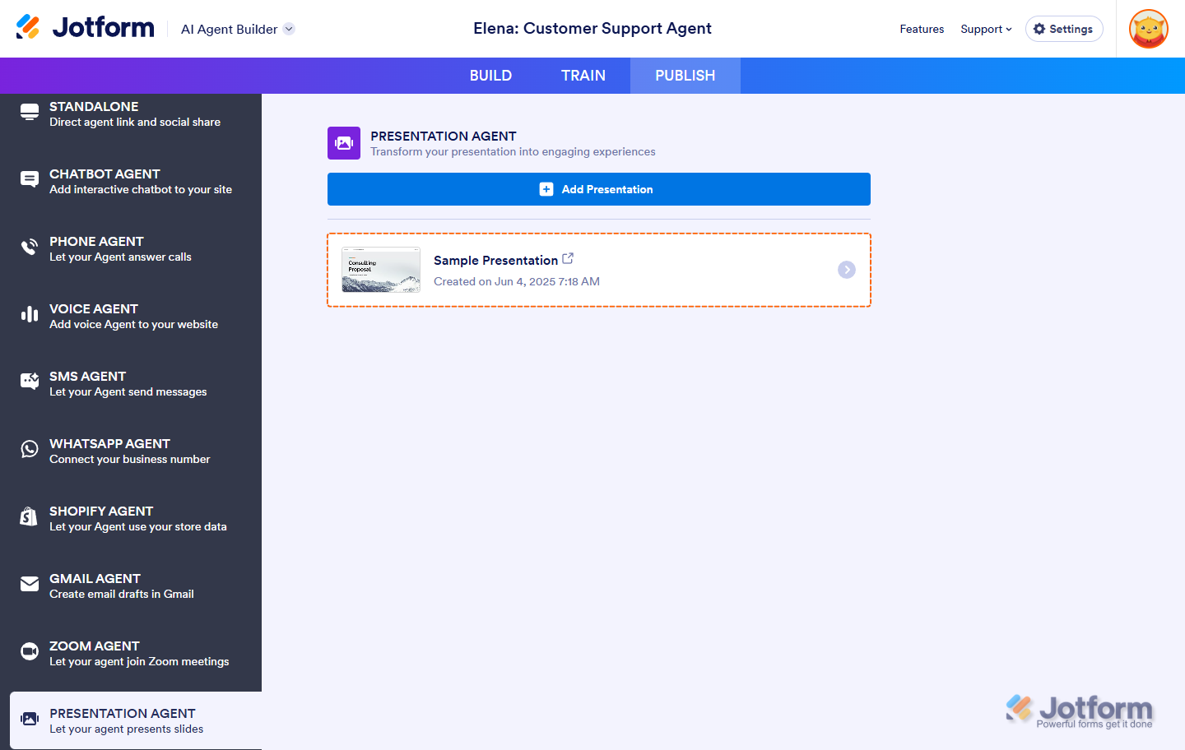This screenshot has width=1185, height=750.
Task: Select the Zoom Agent camera icon
Action: (x=30, y=651)
